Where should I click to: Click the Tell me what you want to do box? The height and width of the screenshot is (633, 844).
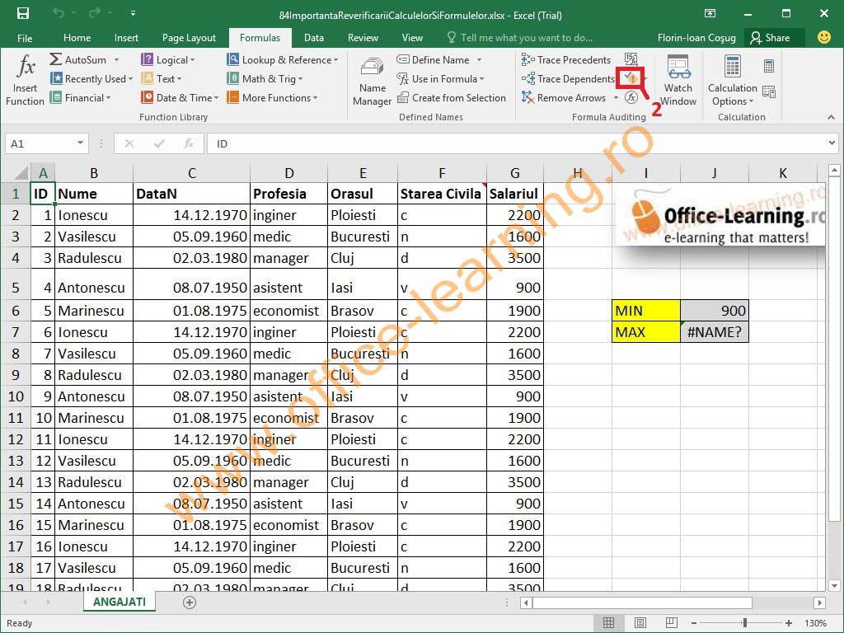[x=520, y=38]
